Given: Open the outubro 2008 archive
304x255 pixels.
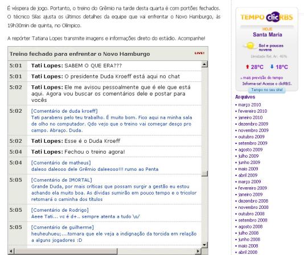Looking at the screenshot, I should pyautogui.click(x=251, y=213).
